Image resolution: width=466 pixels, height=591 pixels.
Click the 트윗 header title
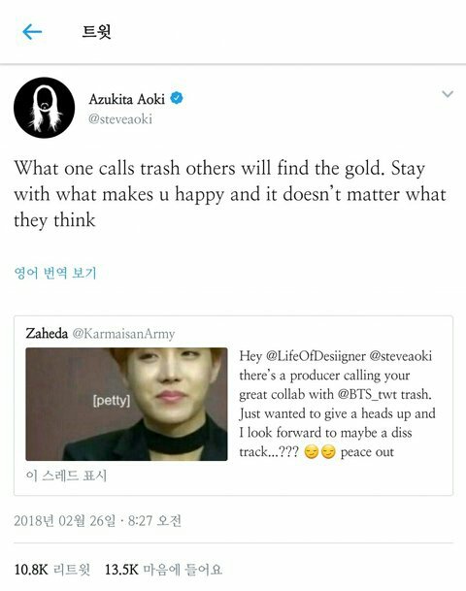pos(96,32)
